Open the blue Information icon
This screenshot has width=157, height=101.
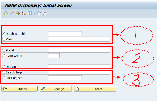pos(30,13)
